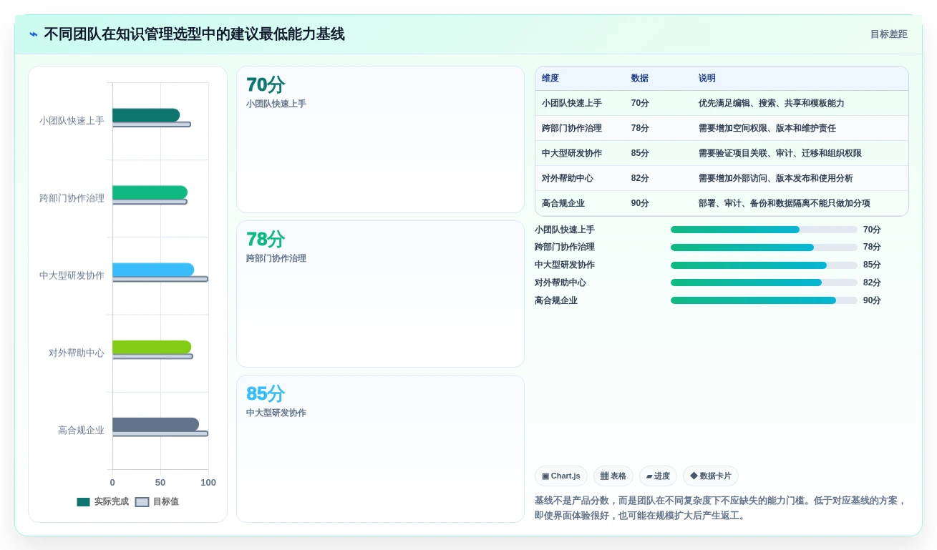Click the 90分 value beside progress bar
The image size is (937, 550).
coord(872,300)
